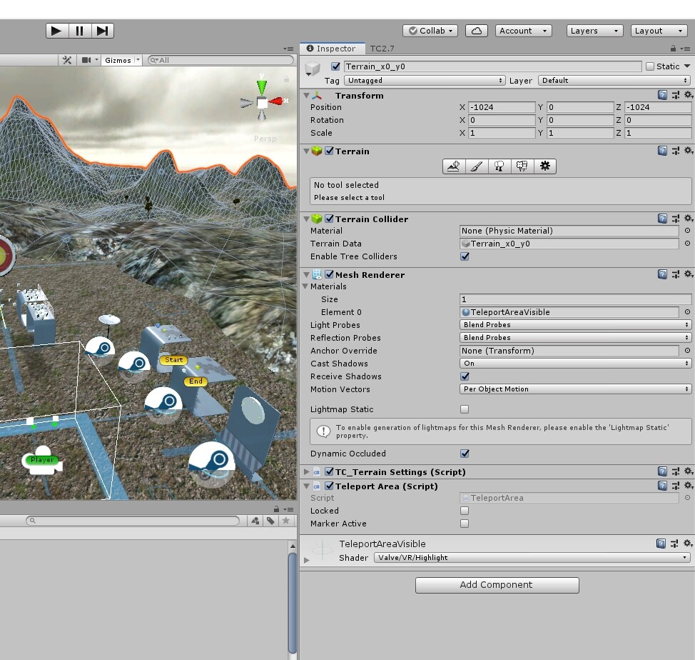
Task: Select the terrain paint brush tool
Action: 475,166
